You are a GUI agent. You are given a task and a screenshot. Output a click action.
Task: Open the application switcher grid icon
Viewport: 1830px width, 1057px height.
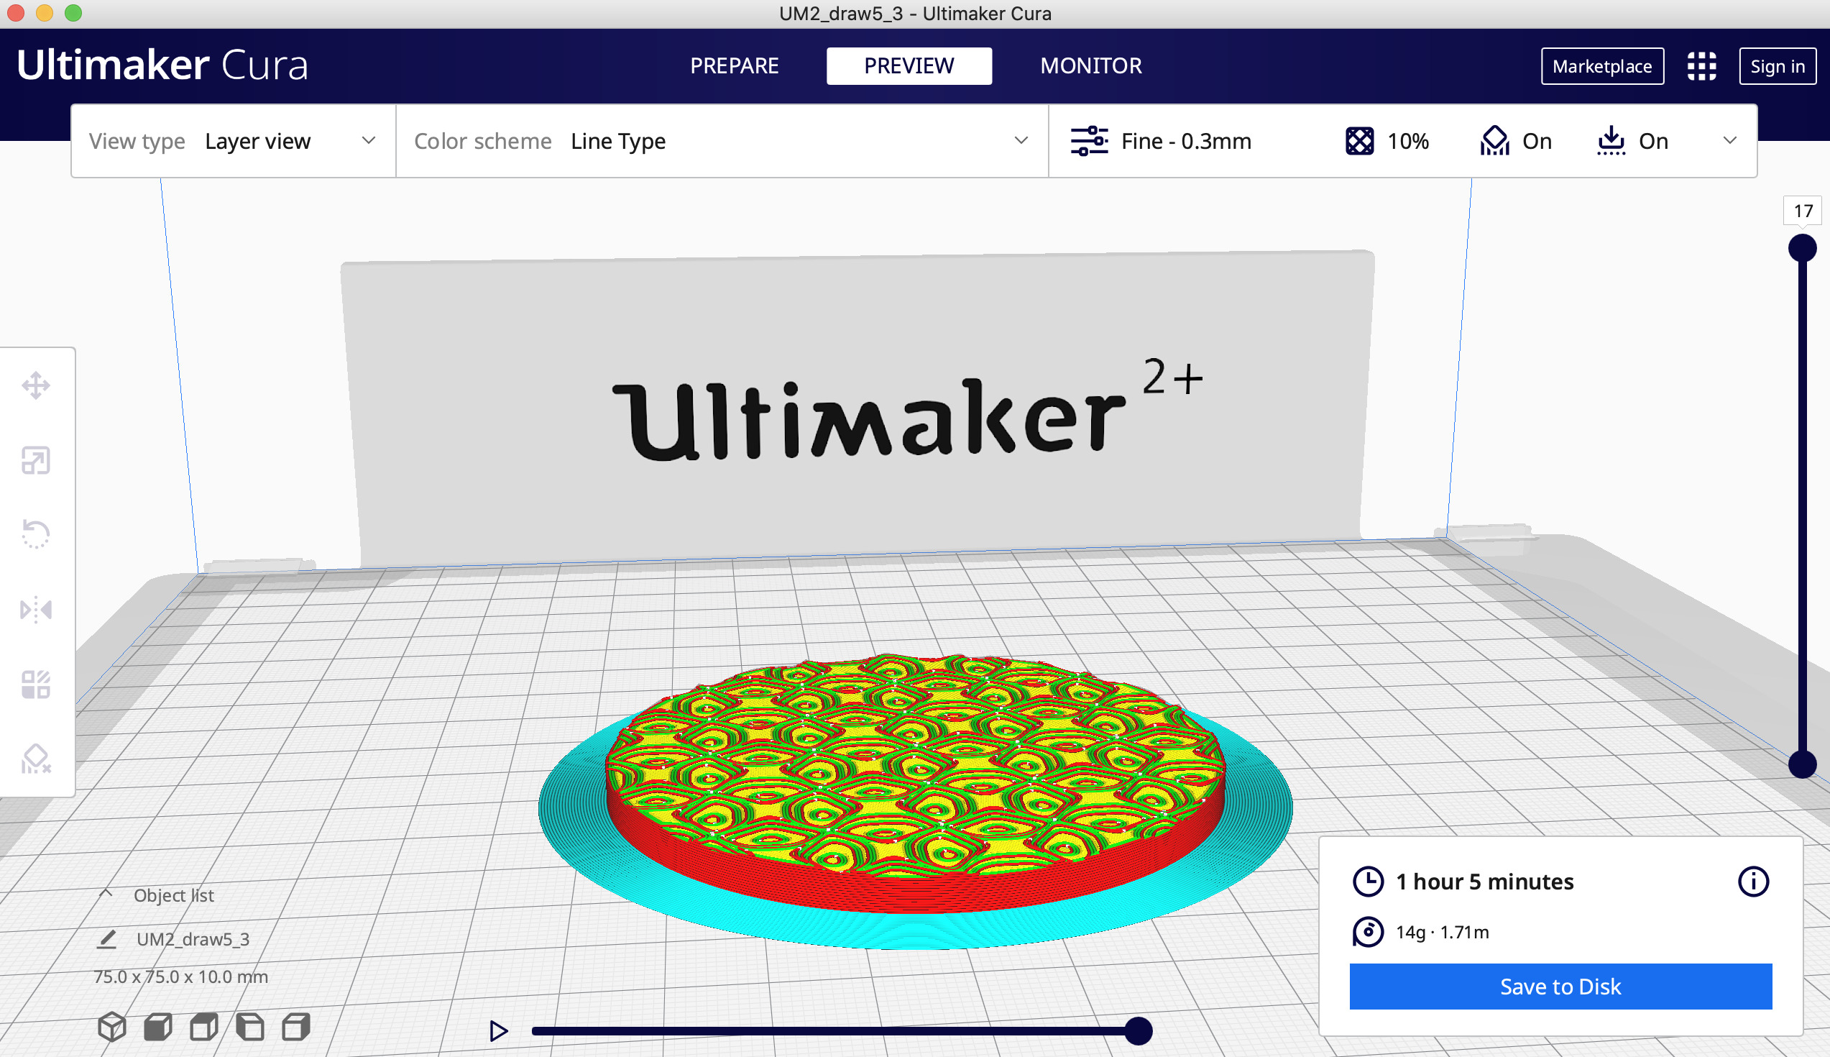[x=1701, y=66]
